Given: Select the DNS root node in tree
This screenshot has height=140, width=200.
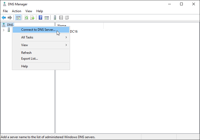Looking at the screenshot, I should (8, 25).
